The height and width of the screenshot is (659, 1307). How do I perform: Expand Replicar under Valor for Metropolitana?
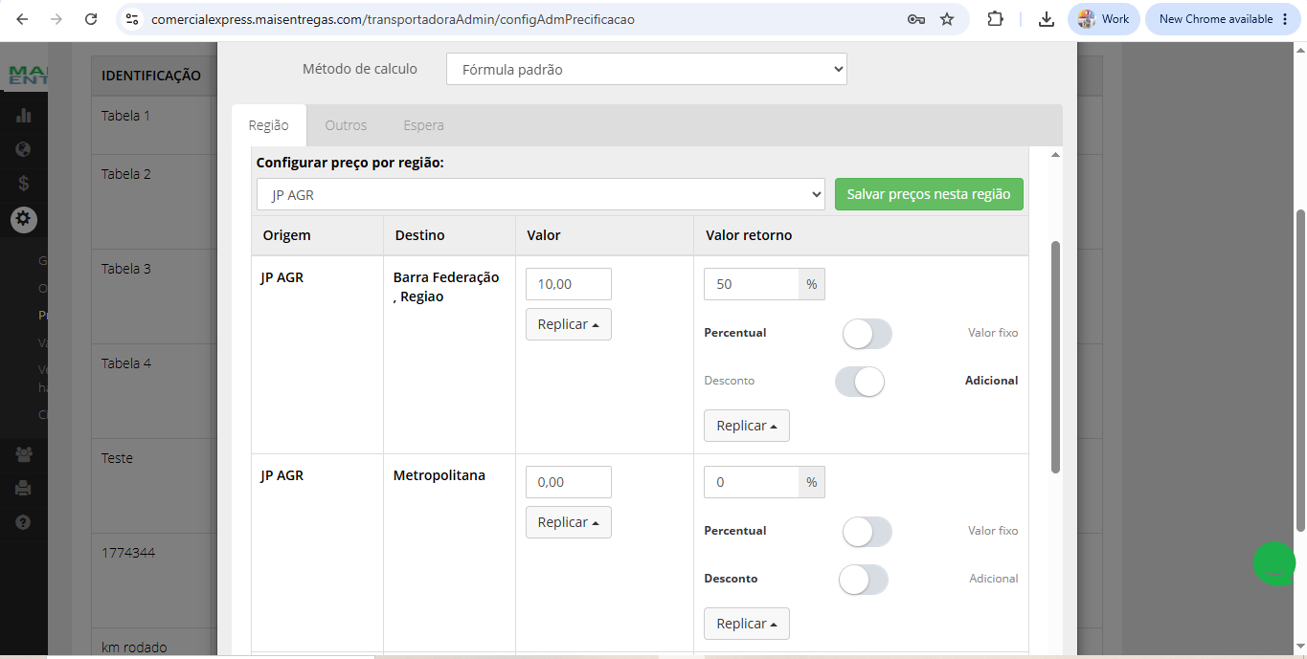(x=569, y=522)
